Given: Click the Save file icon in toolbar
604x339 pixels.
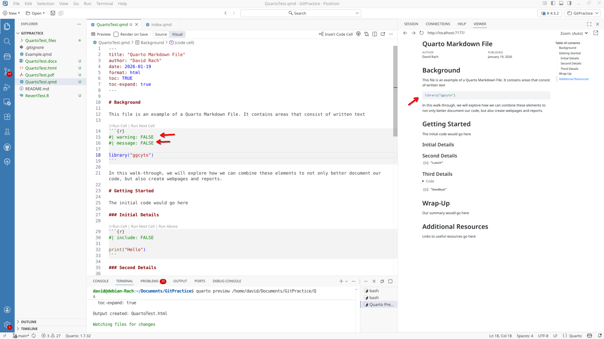Looking at the screenshot, I should (53, 13).
